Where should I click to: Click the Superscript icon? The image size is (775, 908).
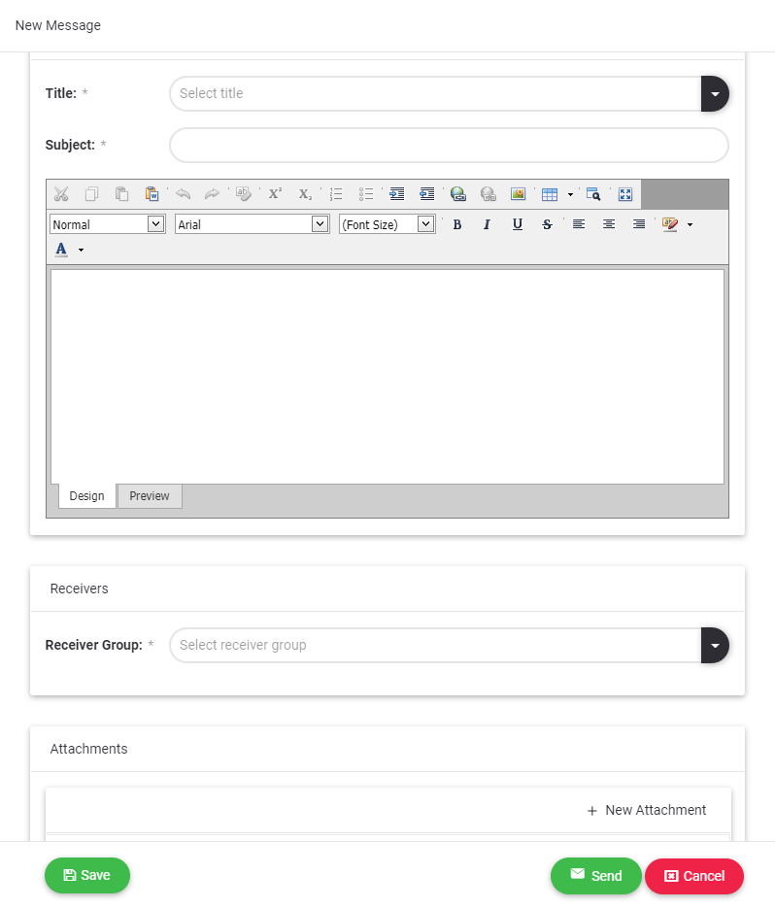pos(275,194)
